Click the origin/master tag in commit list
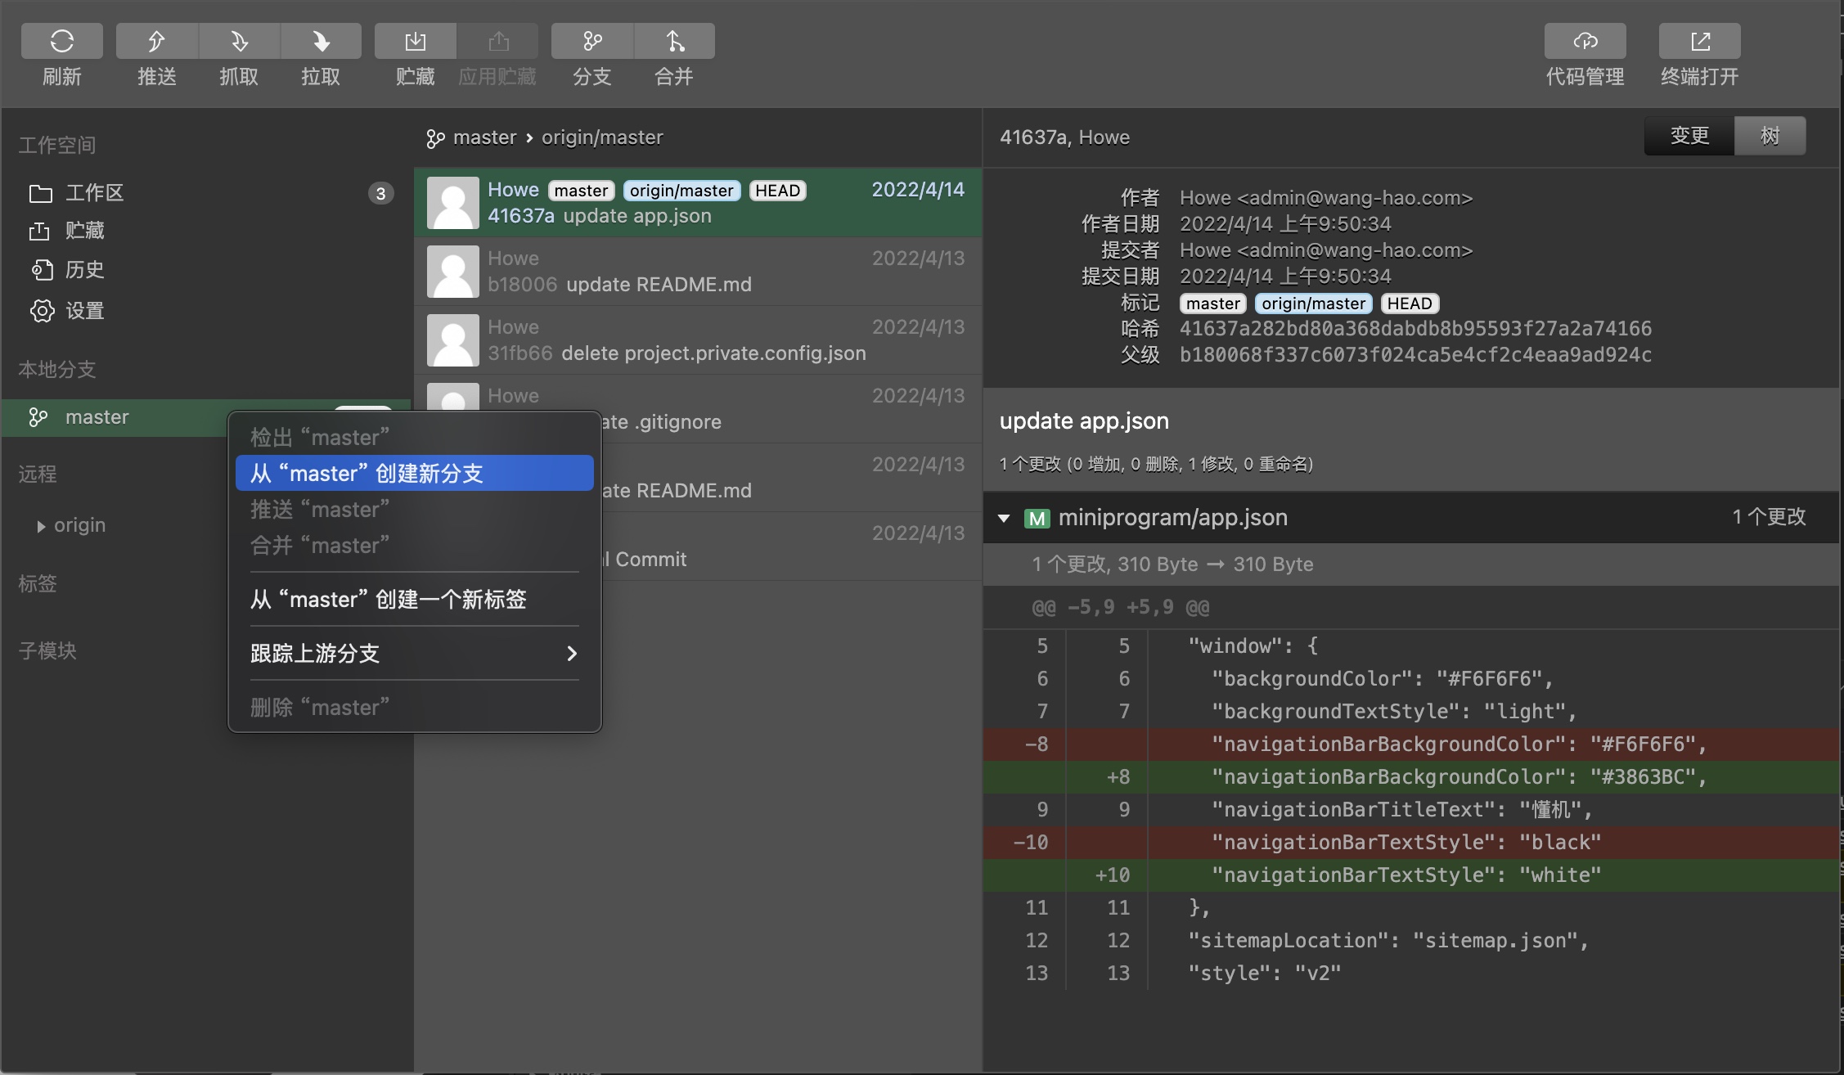The image size is (1844, 1075). 681,191
